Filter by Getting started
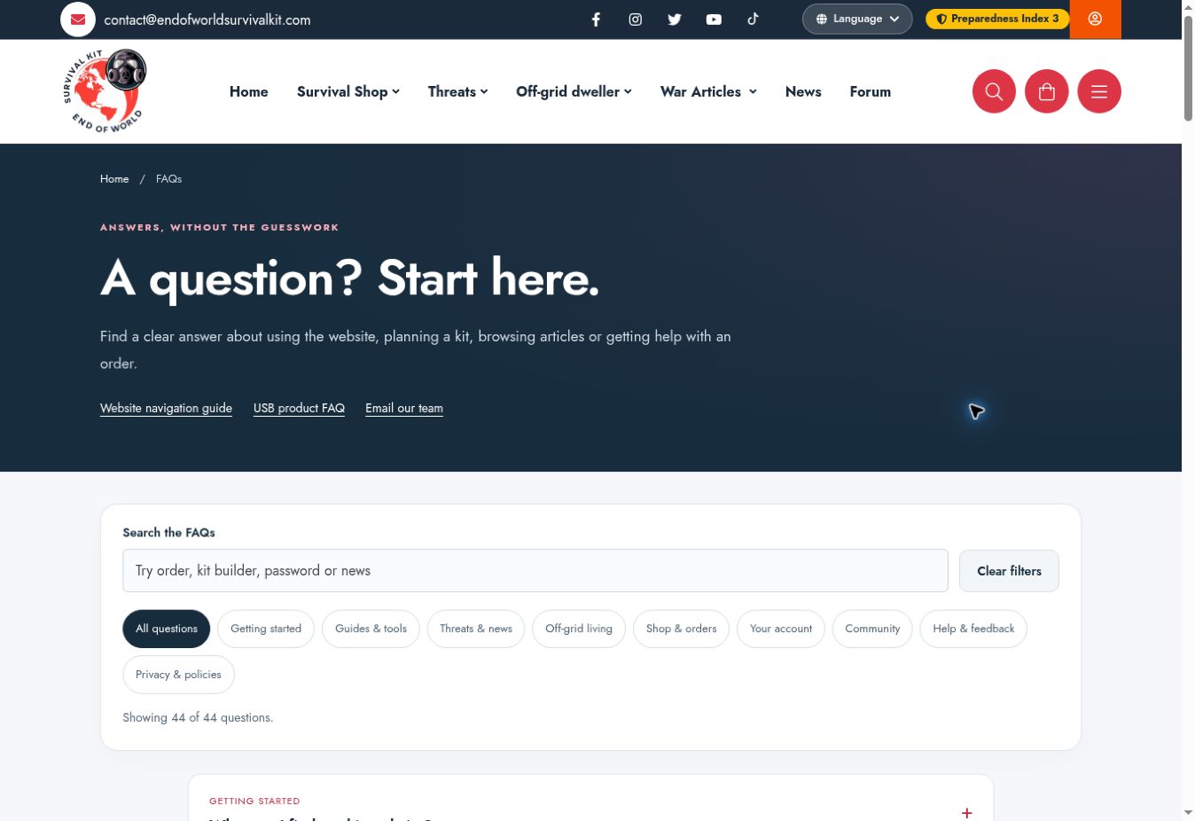The image size is (1195, 821). coord(266,629)
